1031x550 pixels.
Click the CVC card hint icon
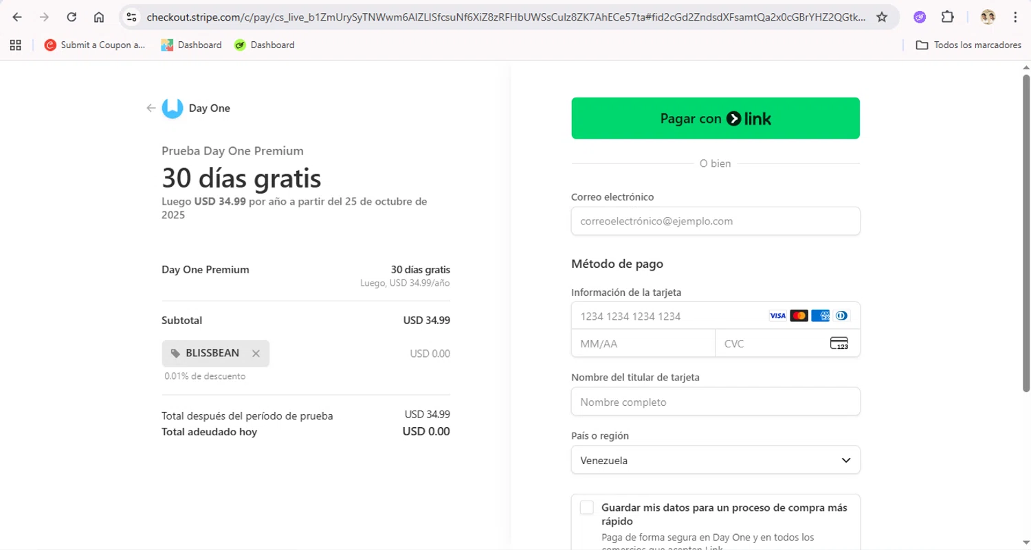(839, 343)
